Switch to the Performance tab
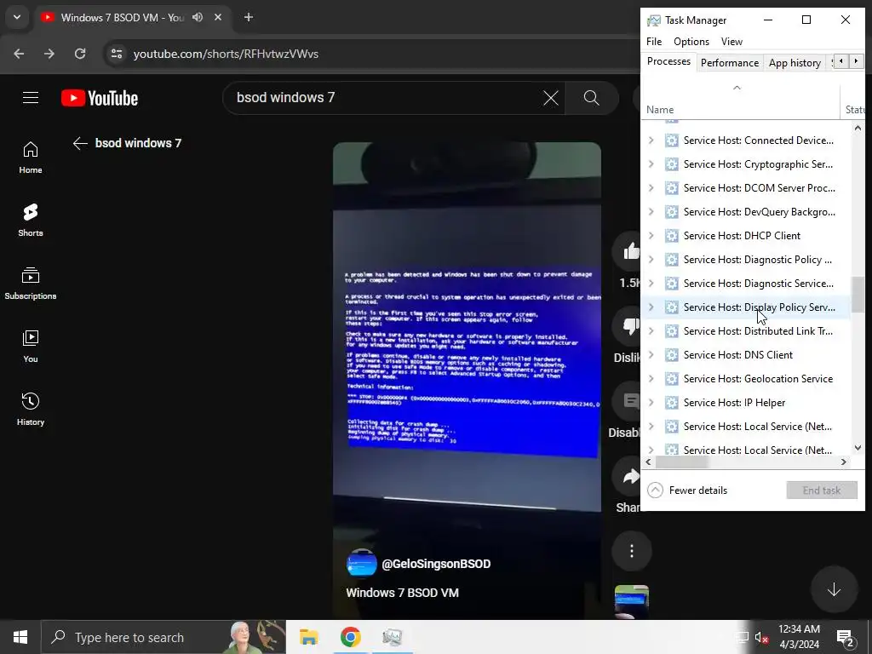 (x=730, y=63)
